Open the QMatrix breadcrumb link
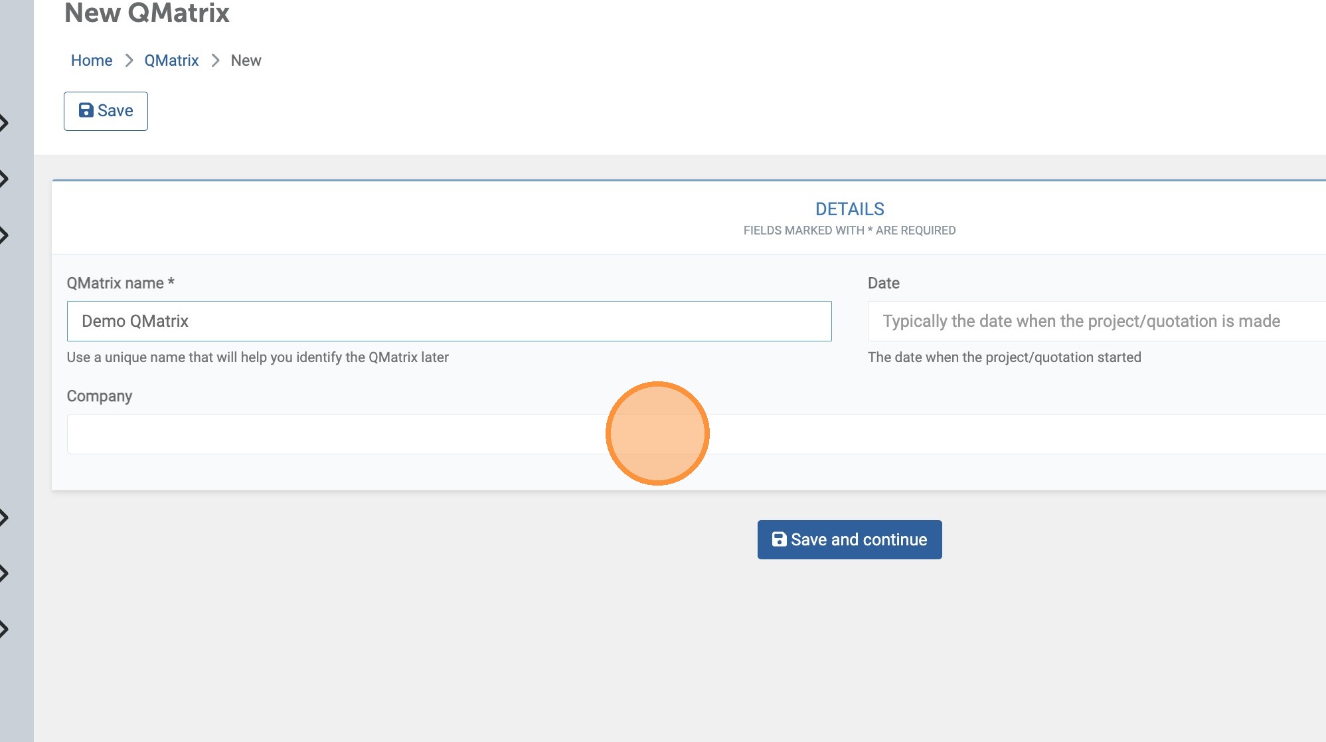The image size is (1326, 742). (171, 60)
